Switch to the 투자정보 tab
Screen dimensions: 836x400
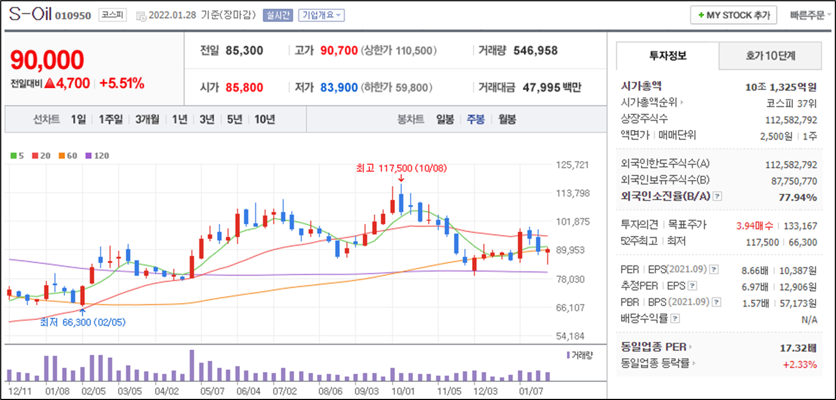(x=668, y=56)
